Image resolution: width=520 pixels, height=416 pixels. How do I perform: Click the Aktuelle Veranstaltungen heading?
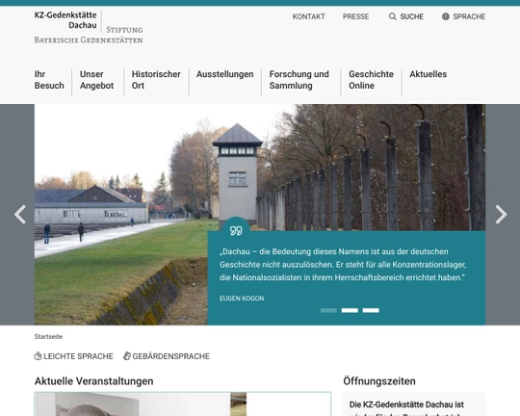coord(93,380)
